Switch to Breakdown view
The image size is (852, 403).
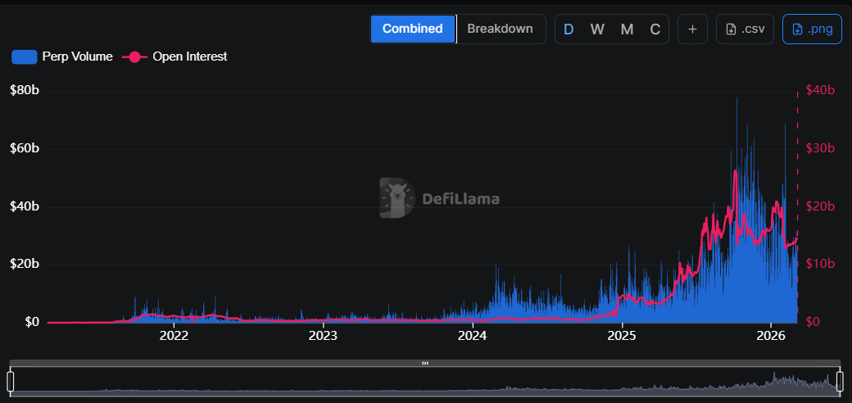(500, 29)
